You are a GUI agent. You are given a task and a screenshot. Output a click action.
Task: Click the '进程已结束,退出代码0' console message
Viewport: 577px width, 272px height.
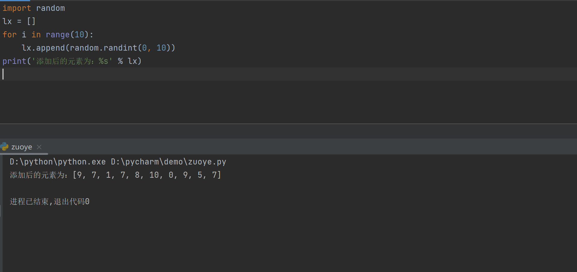tap(50, 202)
